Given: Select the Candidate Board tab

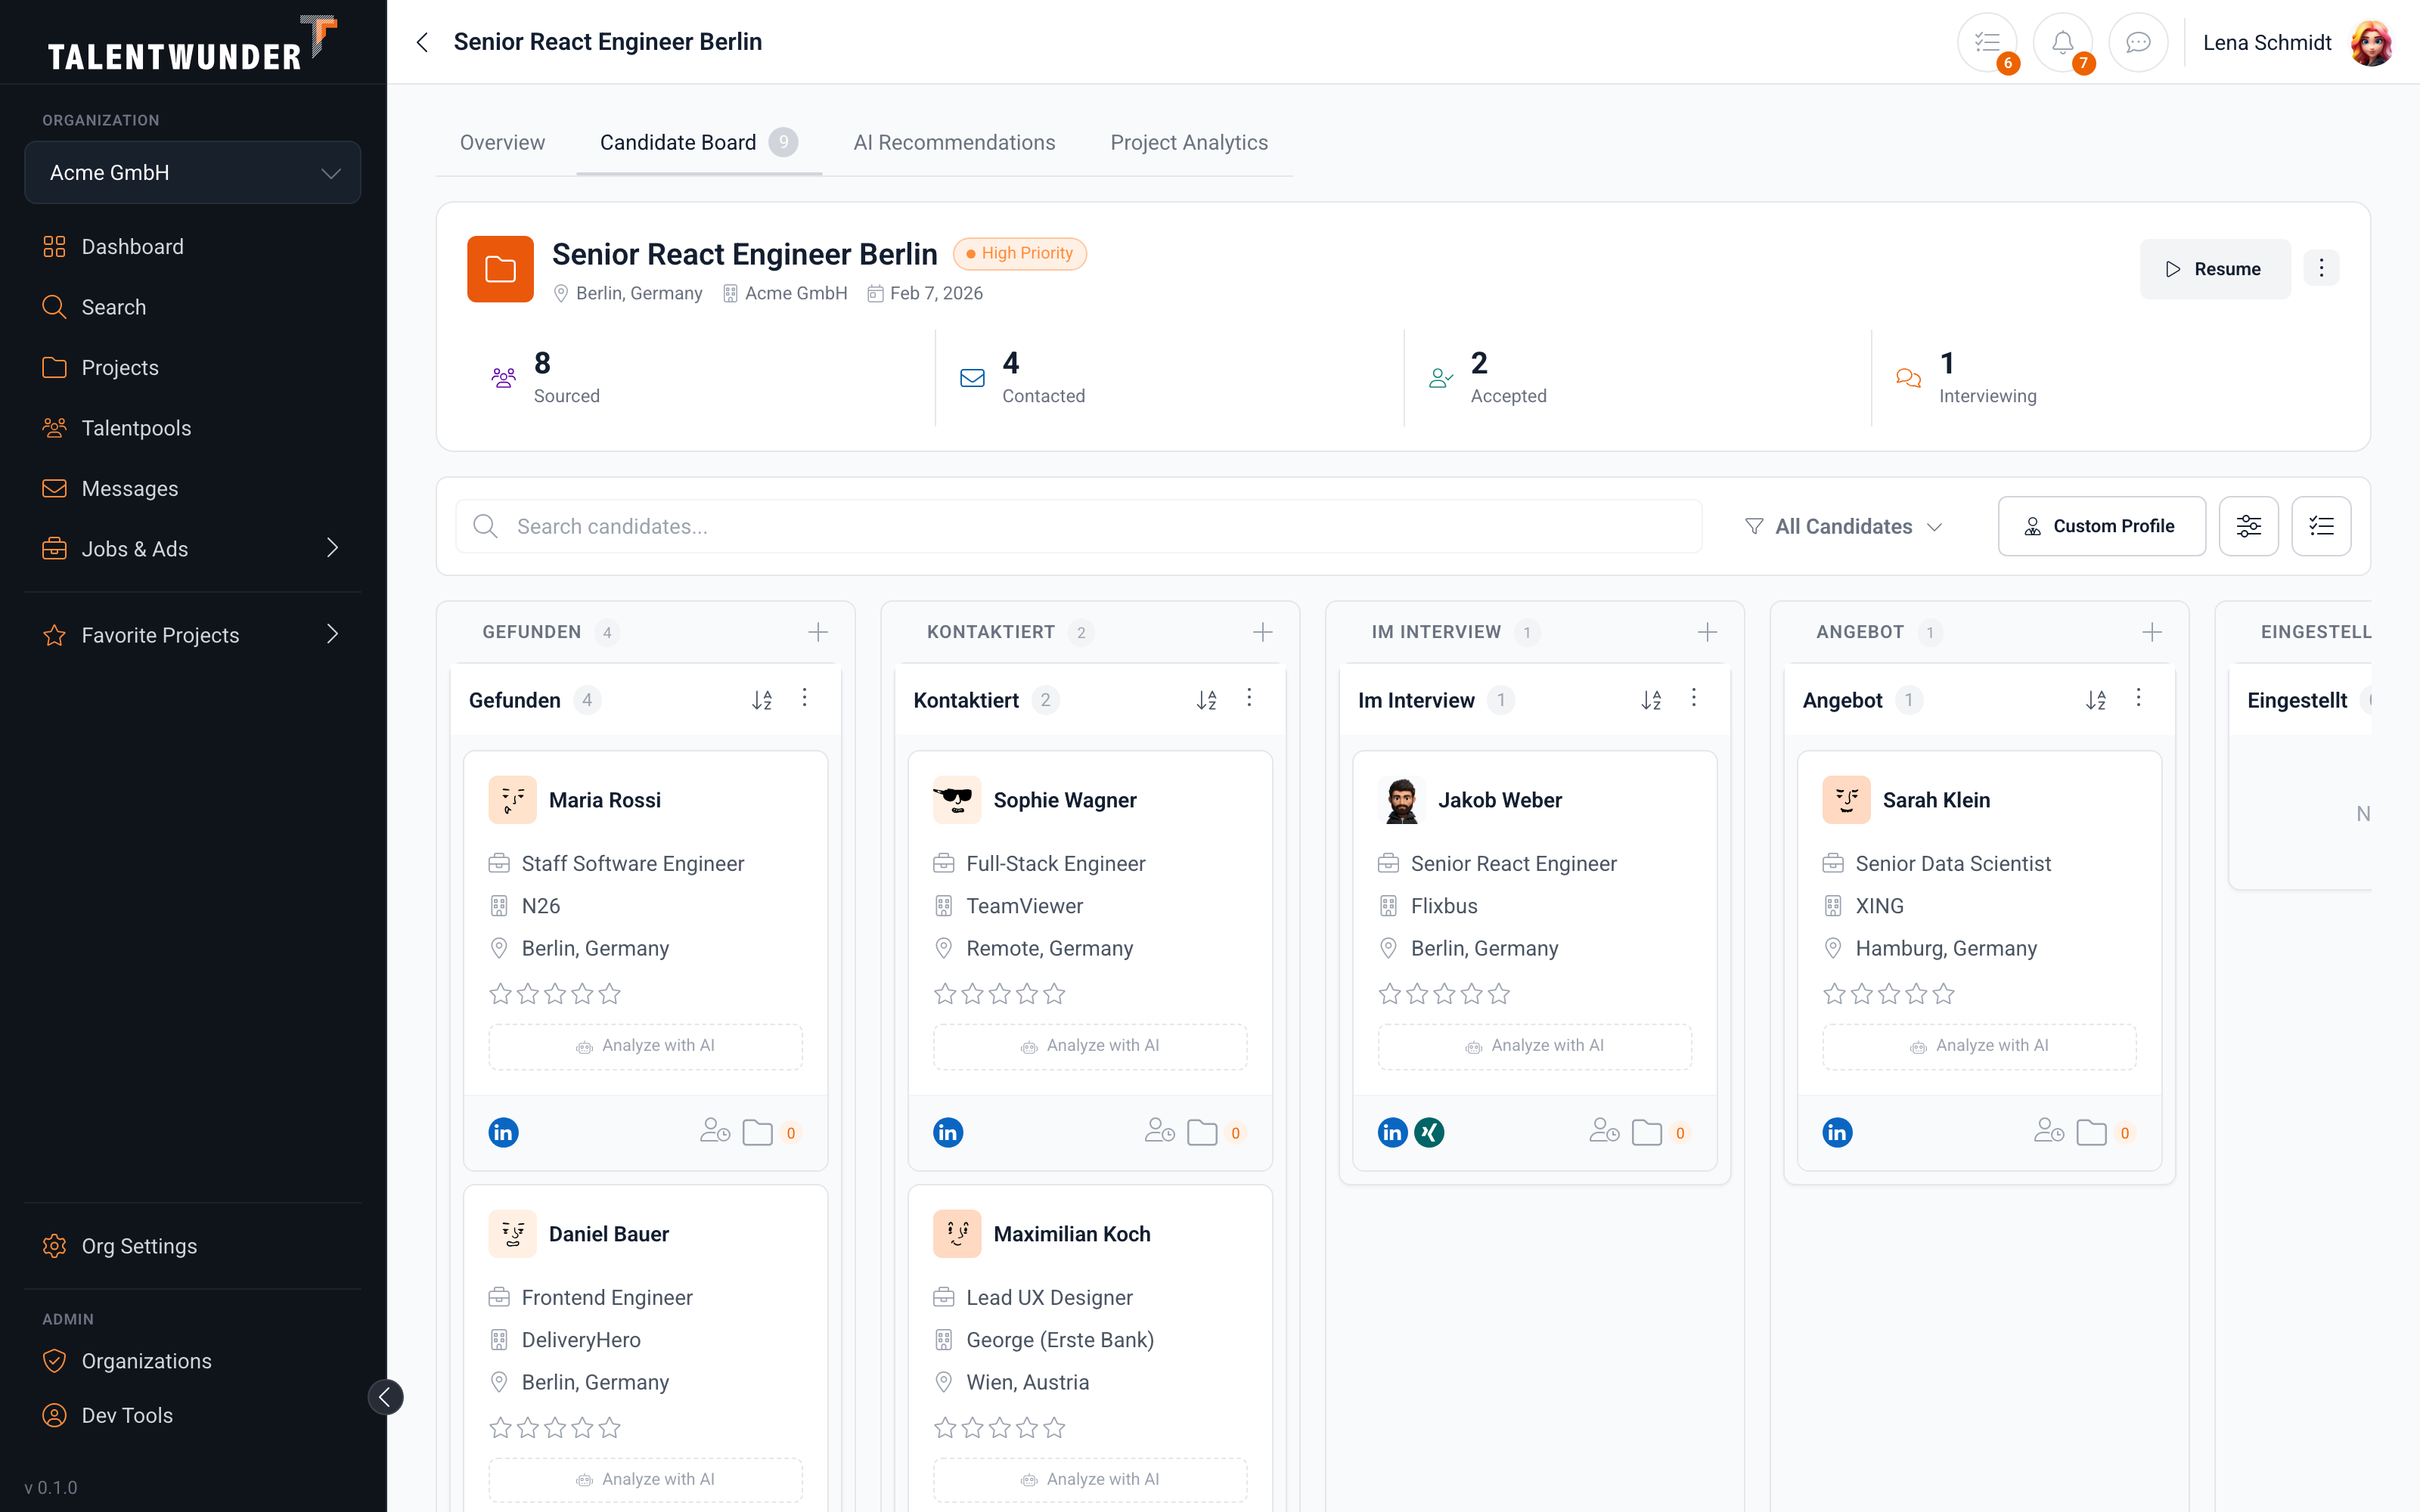Looking at the screenshot, I should [698, 142].
